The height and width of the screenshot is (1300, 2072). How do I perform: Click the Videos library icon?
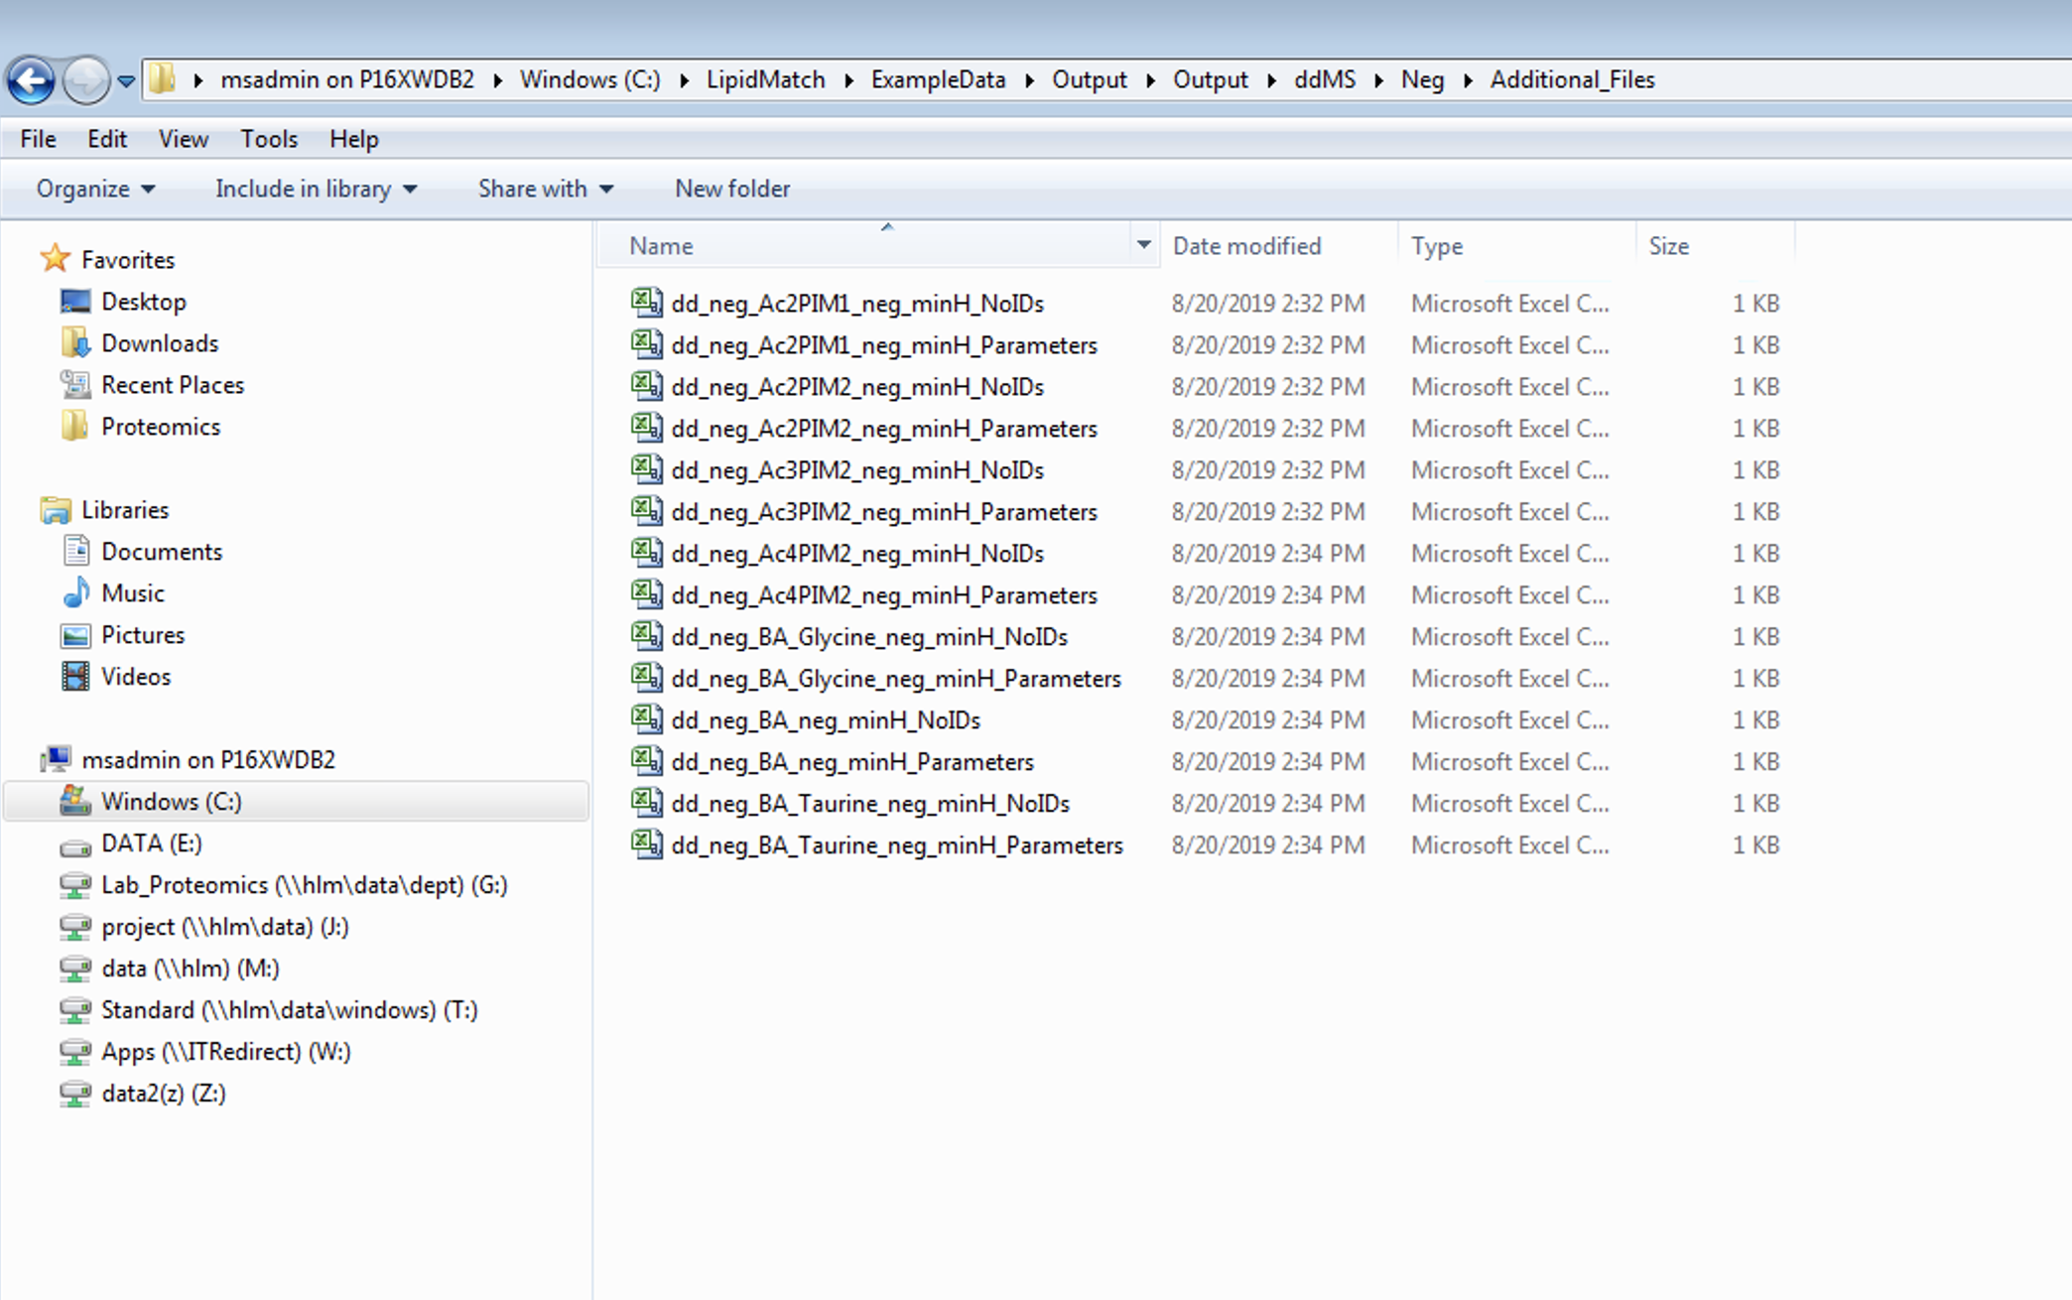click(x=75, y=677)
